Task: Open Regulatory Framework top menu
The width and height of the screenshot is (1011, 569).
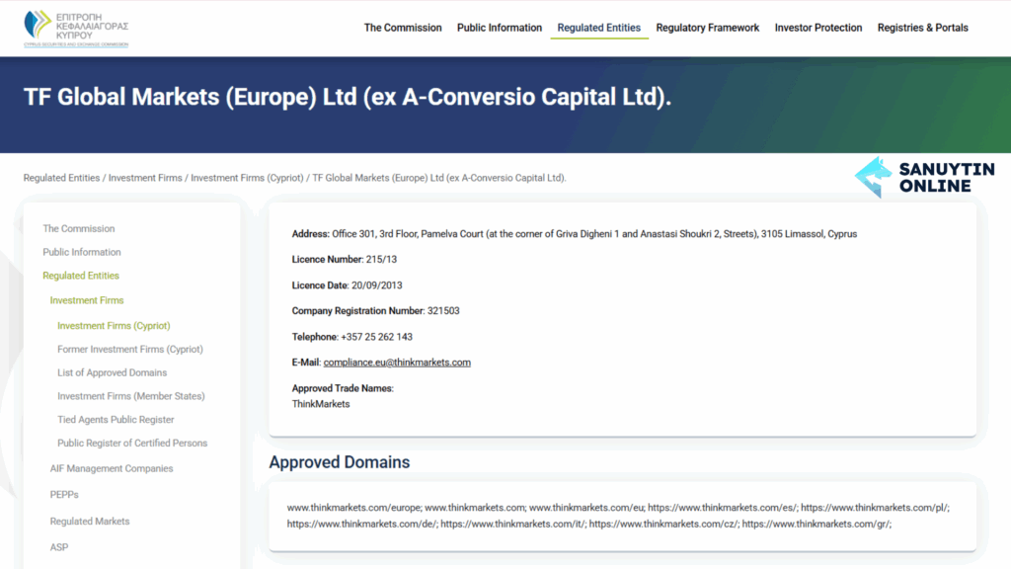Action: 707,28
